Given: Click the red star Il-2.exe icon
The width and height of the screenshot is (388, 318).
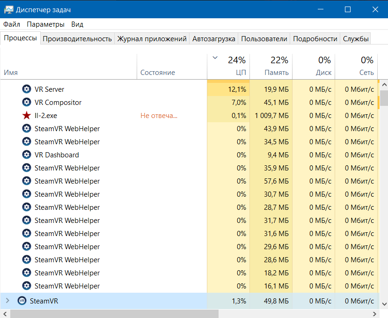Looking at the screenshot, I should click(27, 115).
